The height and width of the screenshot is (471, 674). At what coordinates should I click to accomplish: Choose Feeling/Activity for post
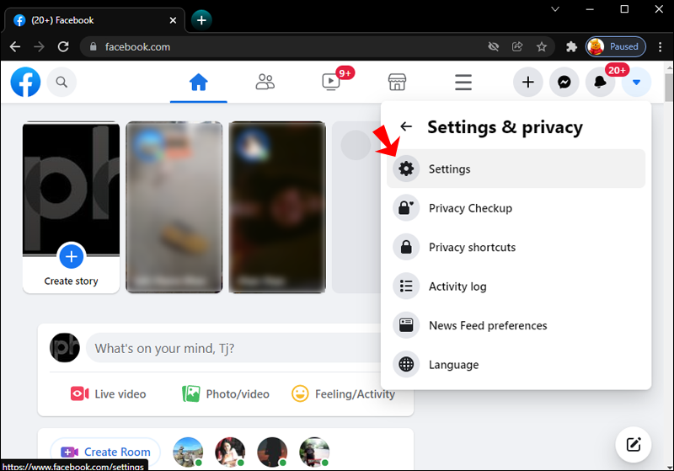(343, 393)
